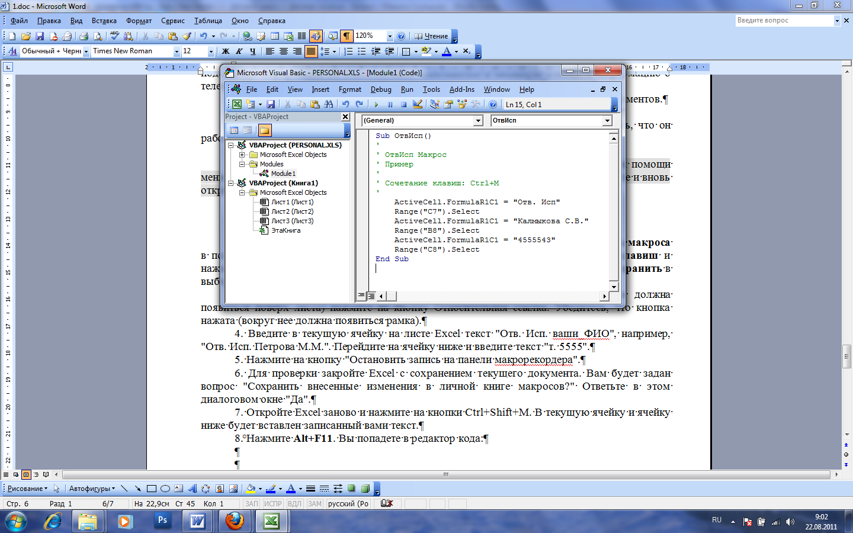The width and height of the screenshot is (853, 533).
Task: Click Insert Hyperlink icon in Word toolbar
Action: [x=248, y=36]
